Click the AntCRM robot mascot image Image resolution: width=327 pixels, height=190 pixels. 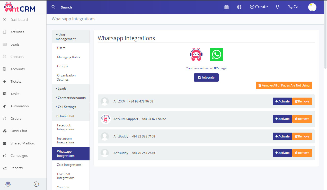196,54
